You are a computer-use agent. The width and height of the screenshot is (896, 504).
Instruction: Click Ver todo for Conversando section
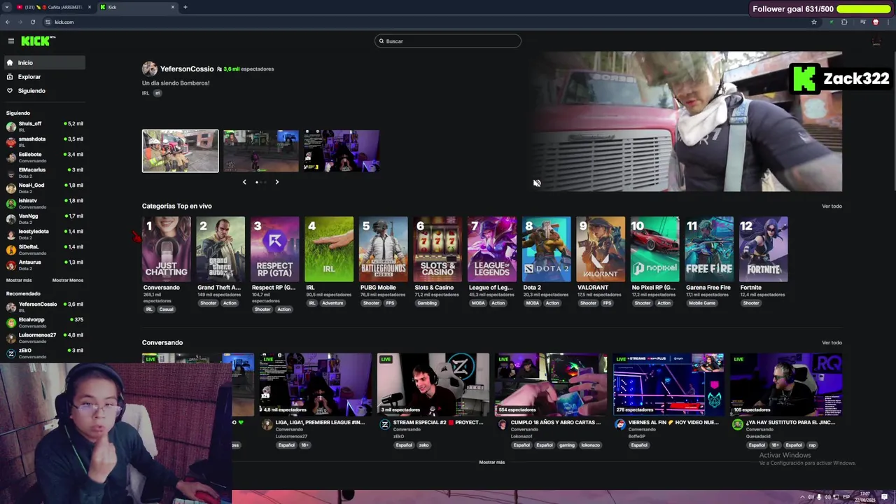[x=832, y=342]
